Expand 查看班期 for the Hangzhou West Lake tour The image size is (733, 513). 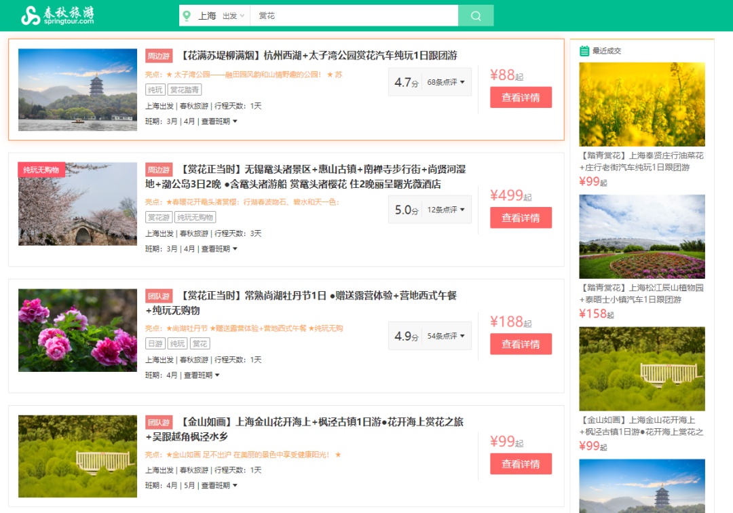click(x=219, y=121)
